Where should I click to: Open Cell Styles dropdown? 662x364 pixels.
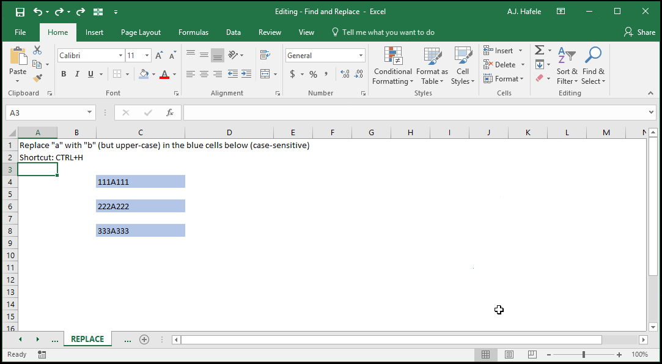pyautogui.click(x=463, y=65)
